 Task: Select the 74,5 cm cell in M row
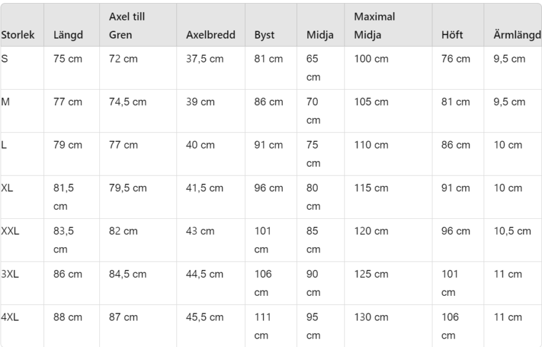point(128,102)
